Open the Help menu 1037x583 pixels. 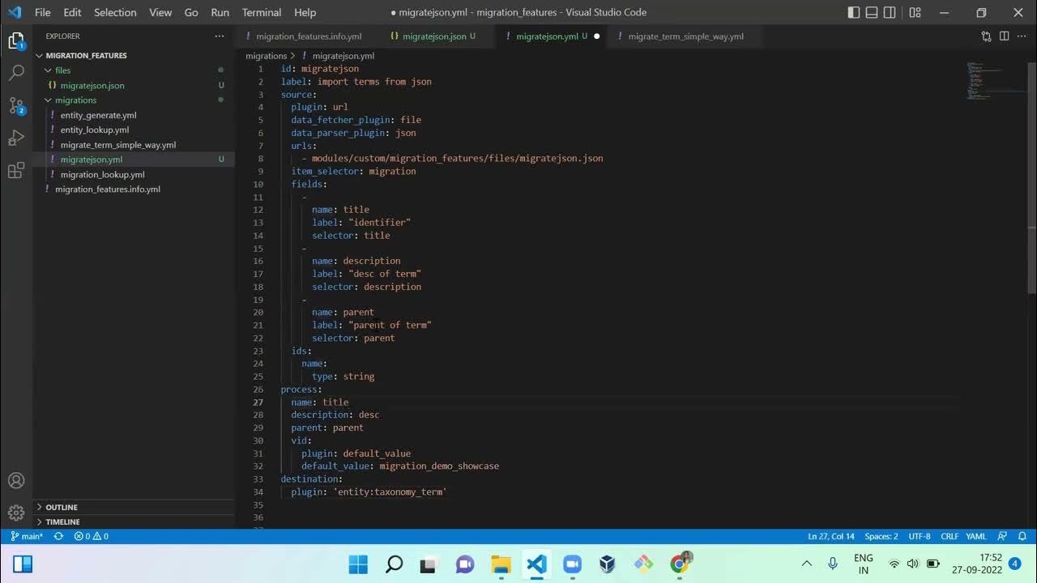(305, 12)
